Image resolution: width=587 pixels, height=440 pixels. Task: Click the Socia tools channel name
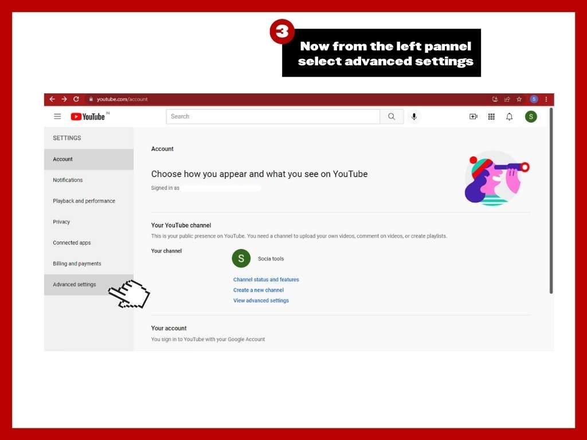point(271,259)
